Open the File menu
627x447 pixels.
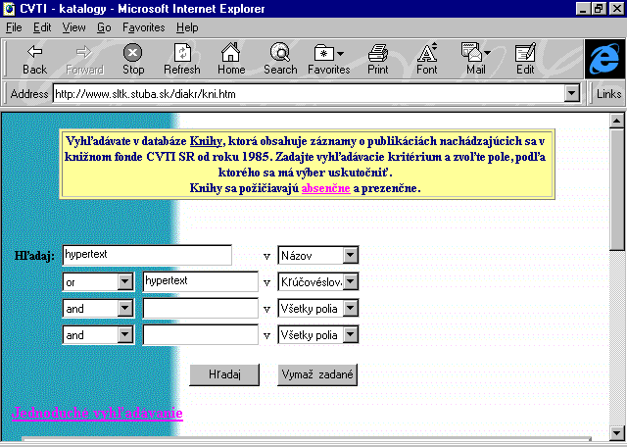14,27
